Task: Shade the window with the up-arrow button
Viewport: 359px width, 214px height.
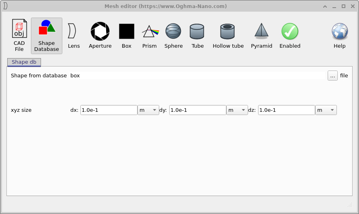Action: pos(325,6)
